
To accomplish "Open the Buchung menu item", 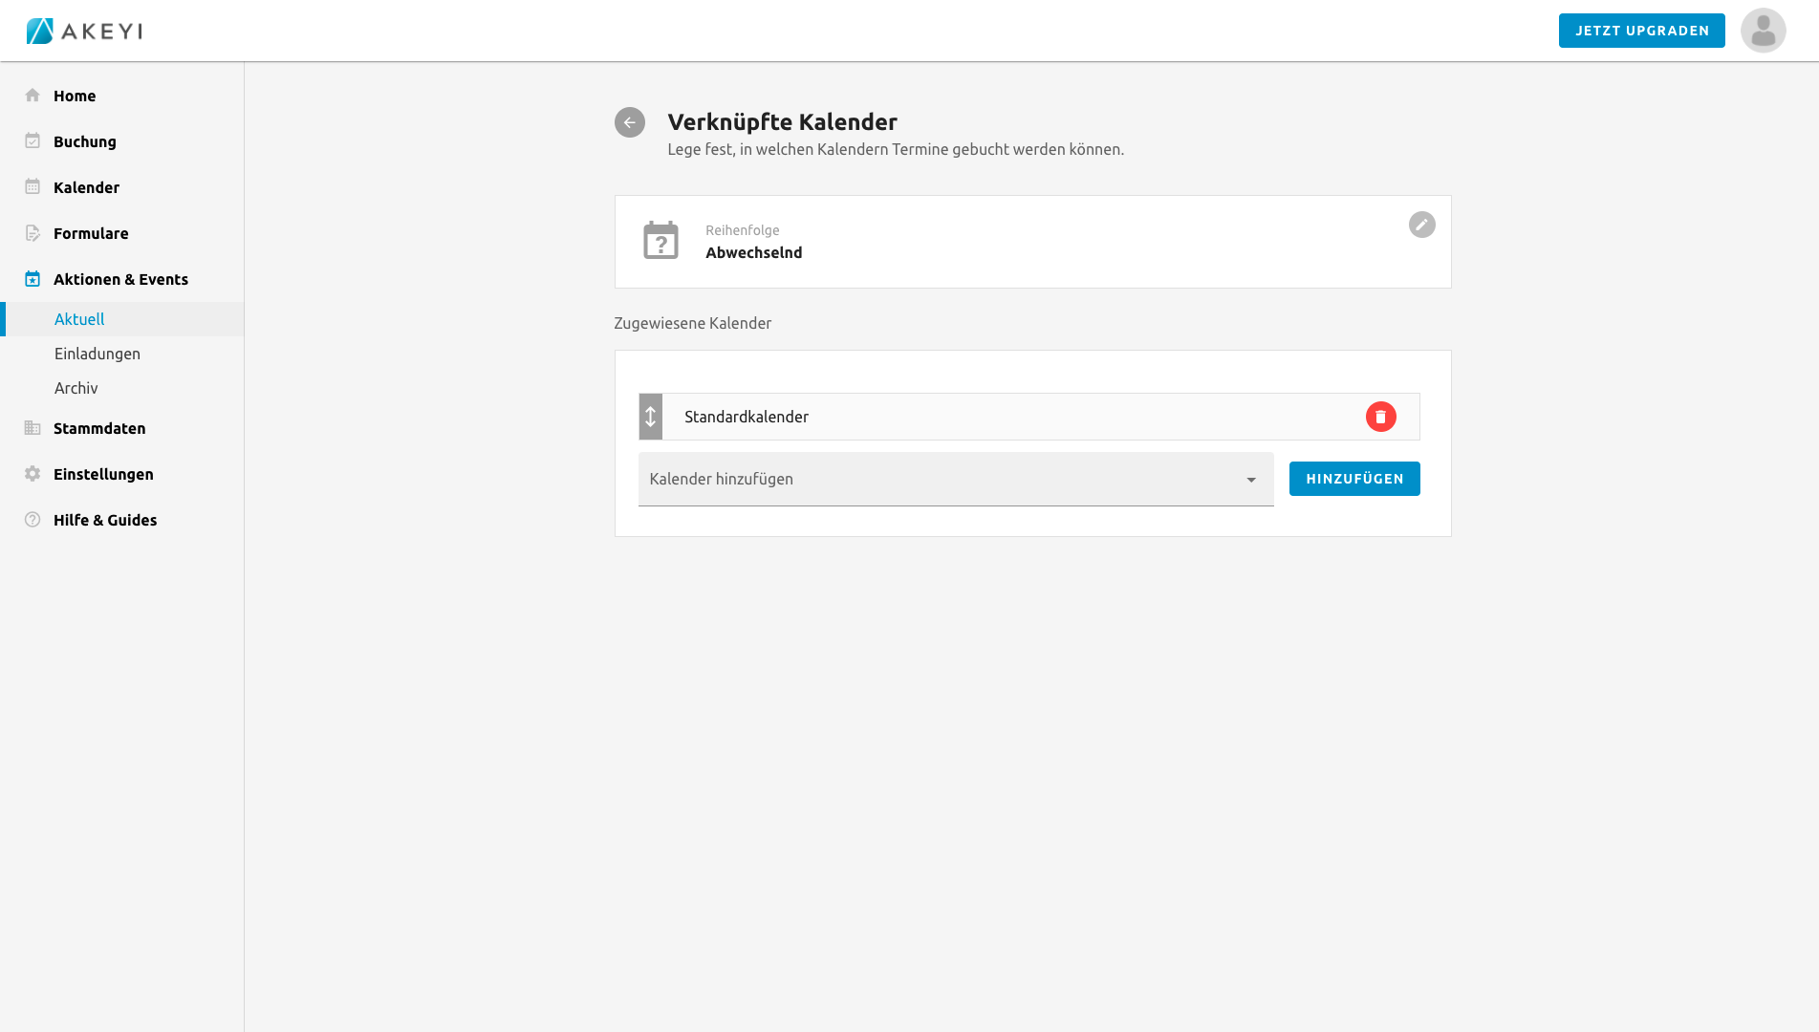I will click(85, 141).
